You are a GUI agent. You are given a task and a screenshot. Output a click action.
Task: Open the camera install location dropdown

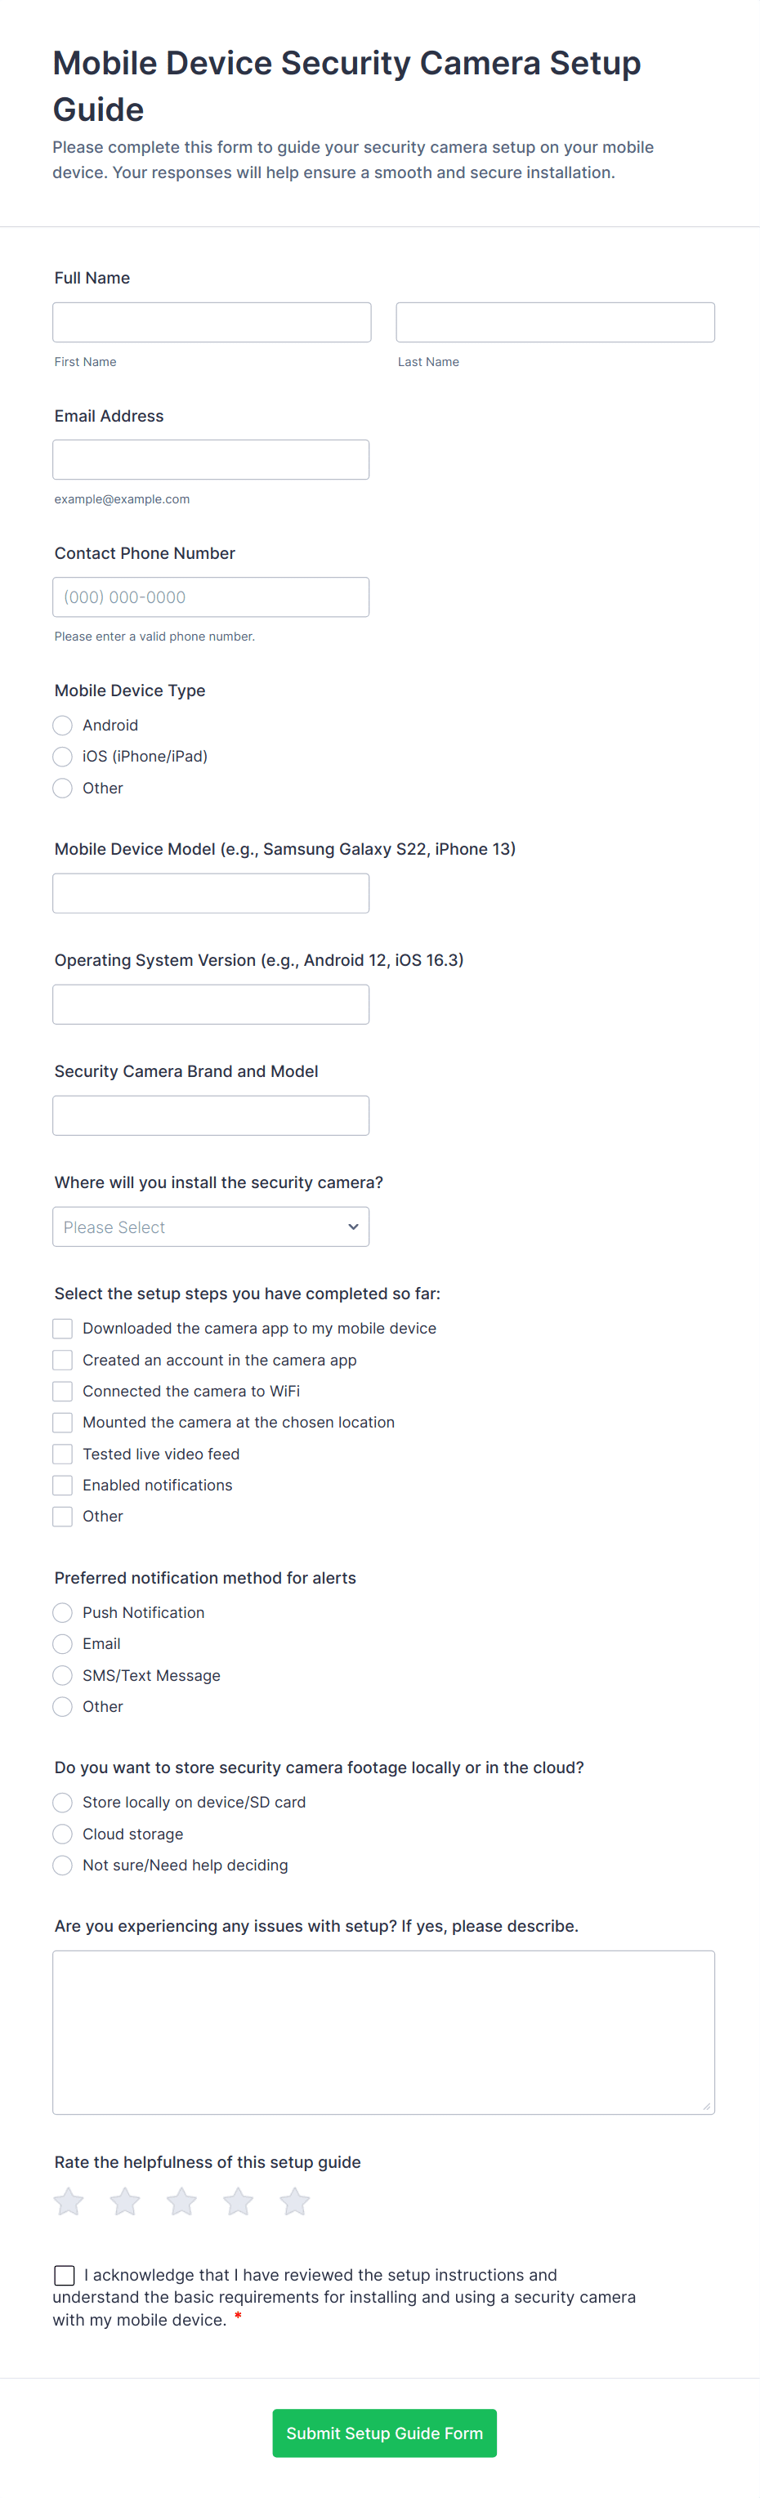(x=210, y=1227)
